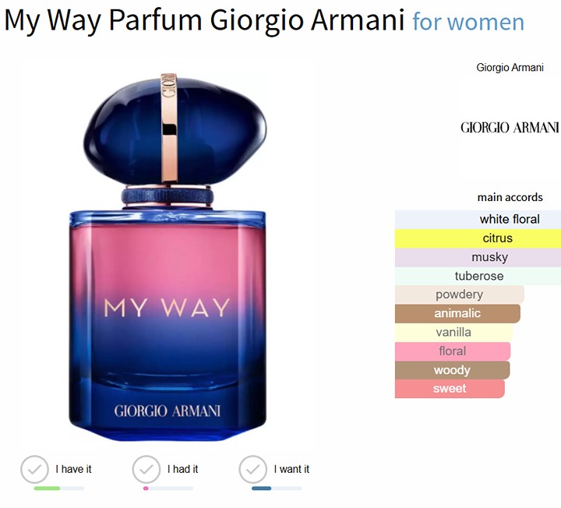Click the 'main accords' heading

tap(510, 197)
